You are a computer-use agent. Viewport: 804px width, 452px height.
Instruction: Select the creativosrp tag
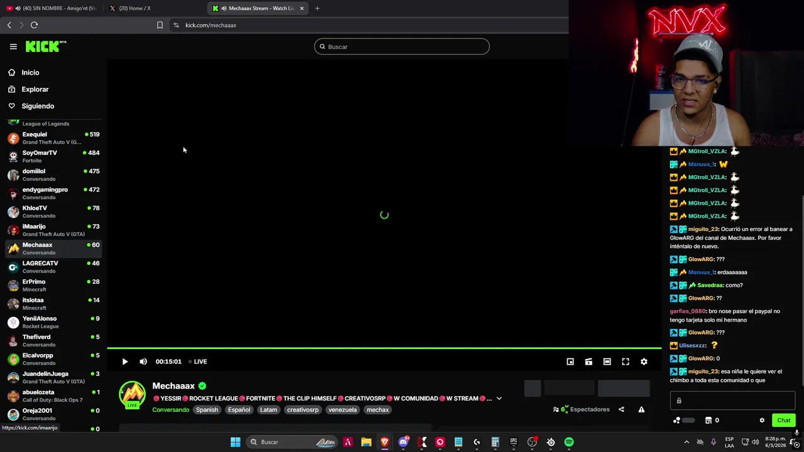tap(303, 410)
